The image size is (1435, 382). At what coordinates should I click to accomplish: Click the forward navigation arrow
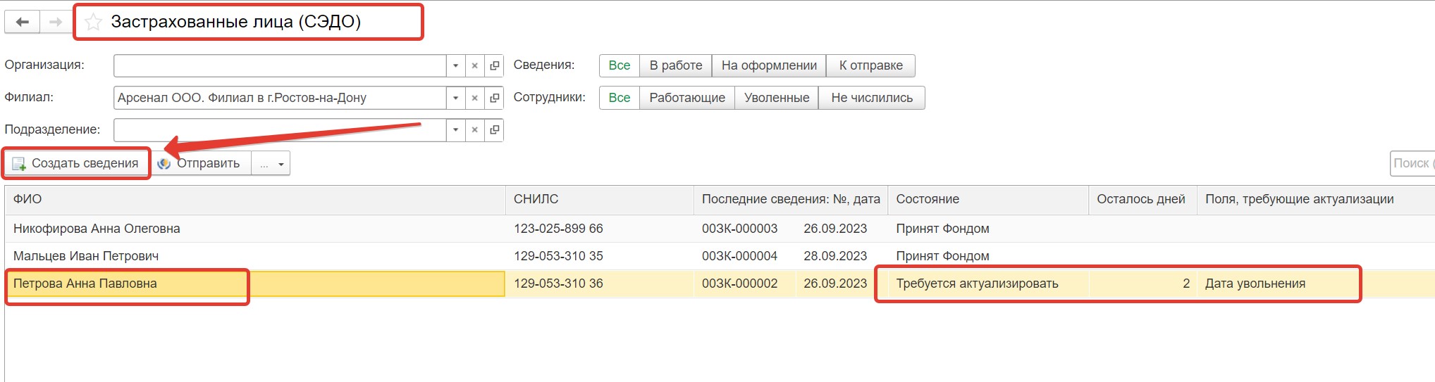tap(56, 22)
